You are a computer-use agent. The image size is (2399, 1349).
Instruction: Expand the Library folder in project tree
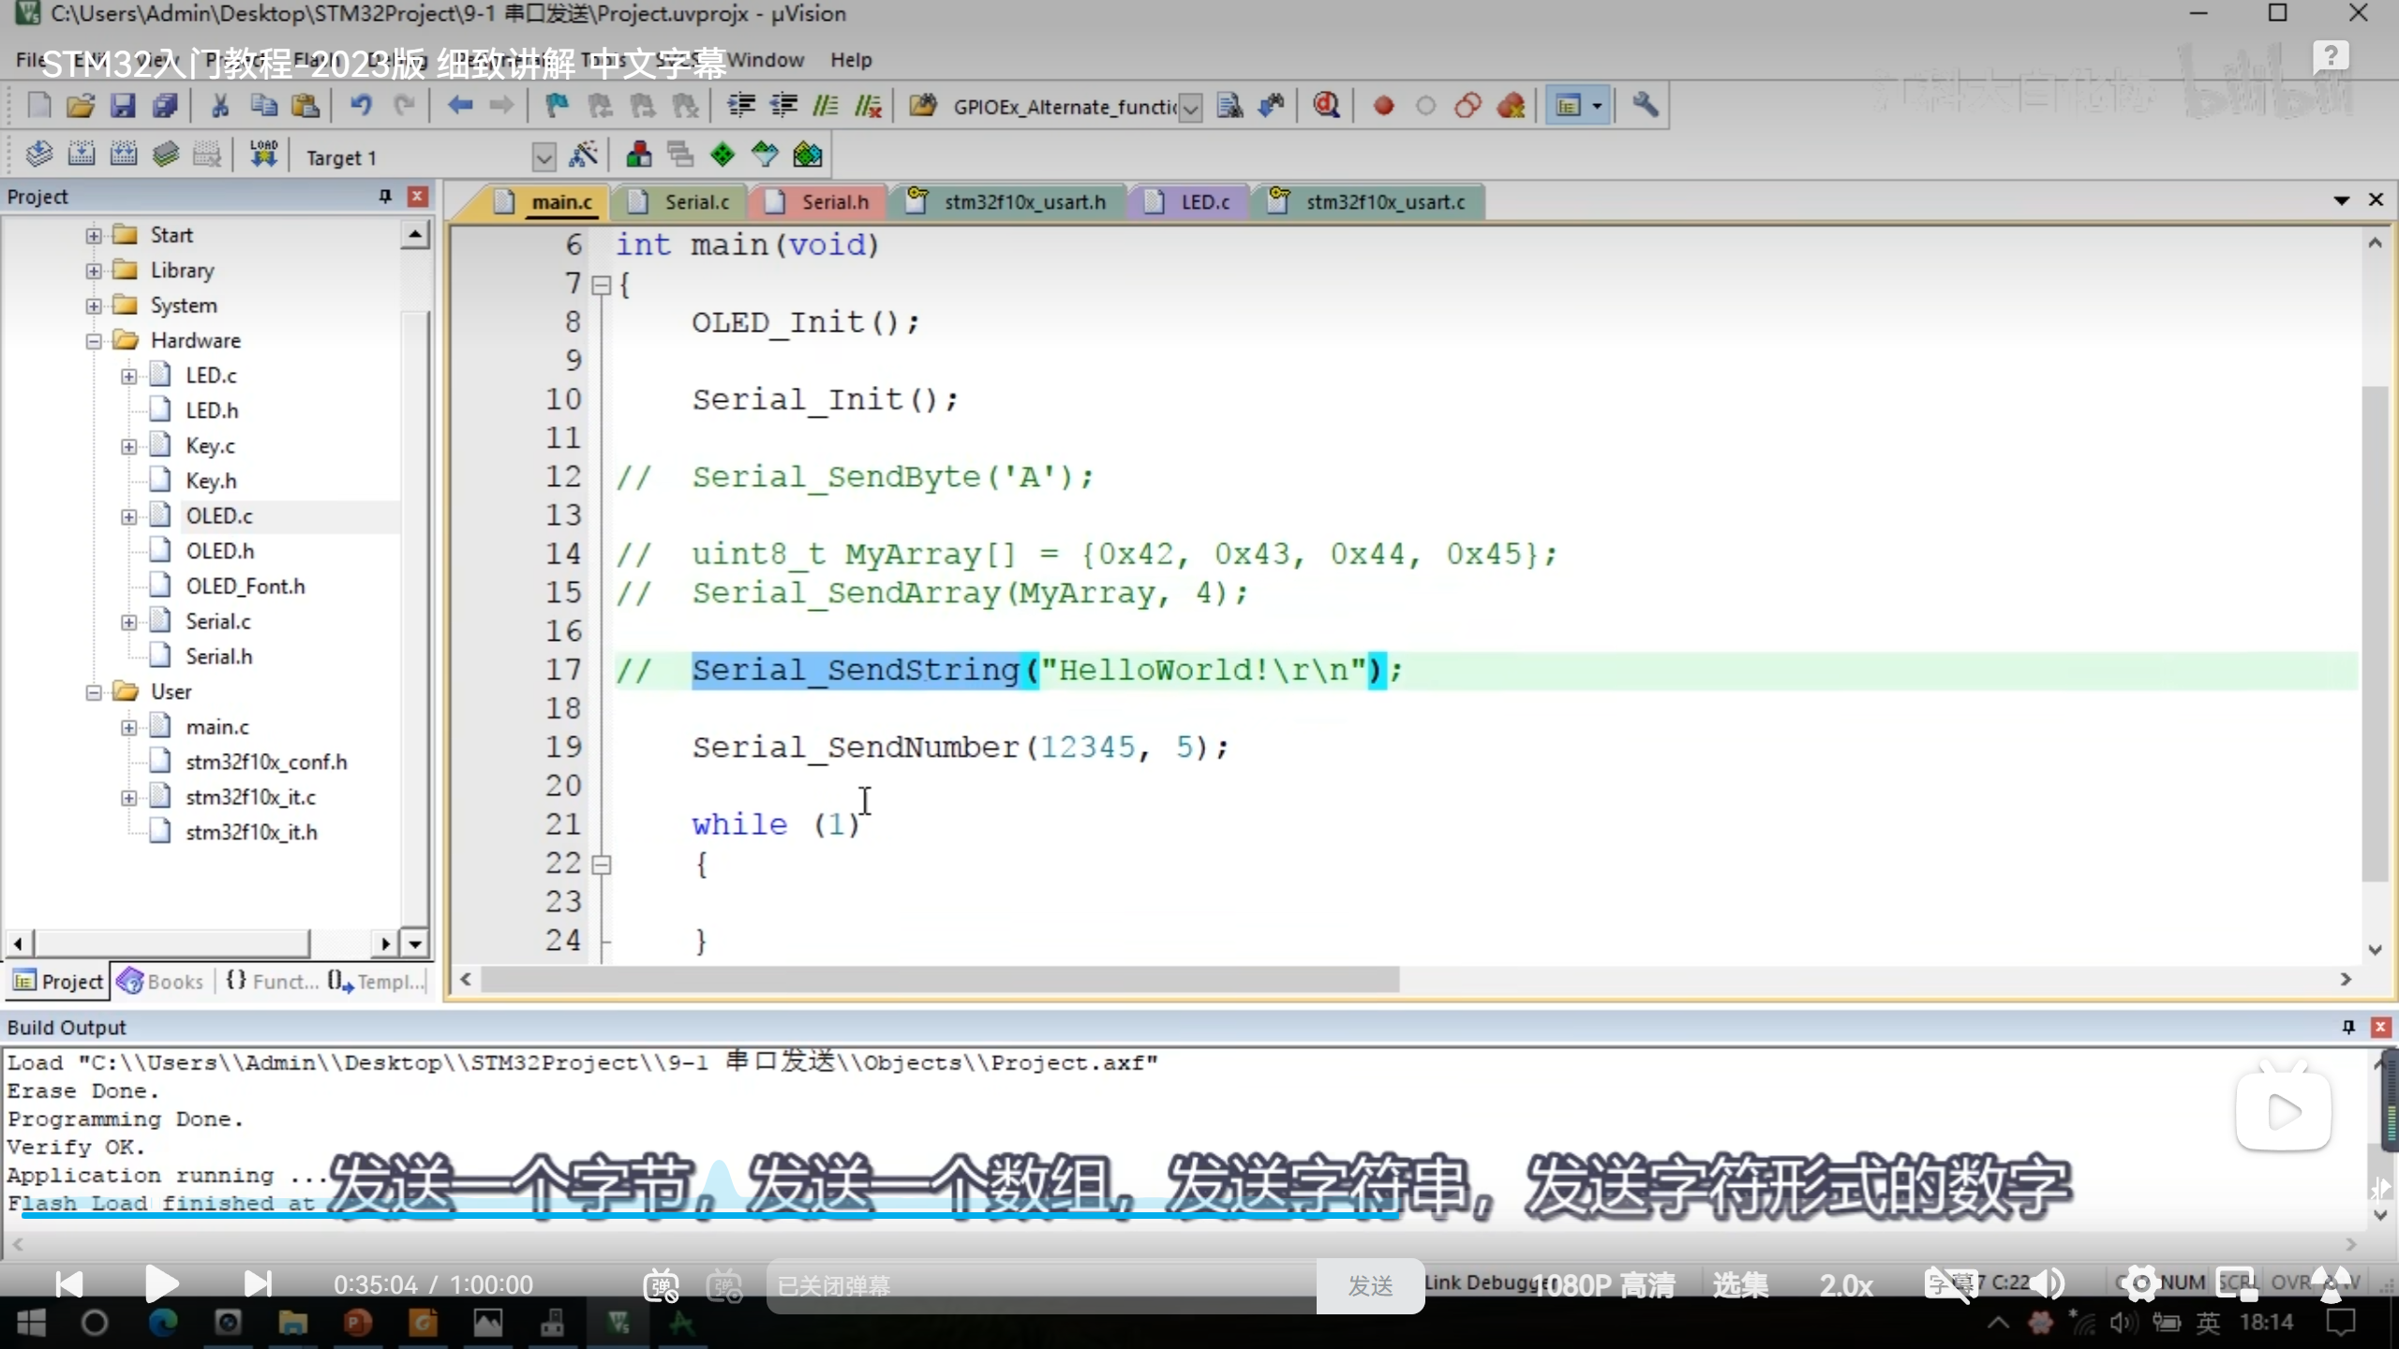pos(94,271)
